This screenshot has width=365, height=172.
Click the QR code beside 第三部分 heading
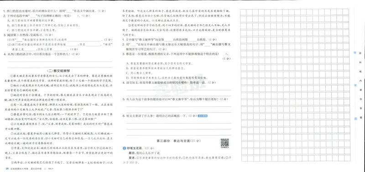(x=224, y=143)
